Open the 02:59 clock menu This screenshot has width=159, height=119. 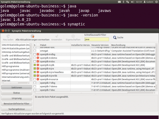click(139, 2)
